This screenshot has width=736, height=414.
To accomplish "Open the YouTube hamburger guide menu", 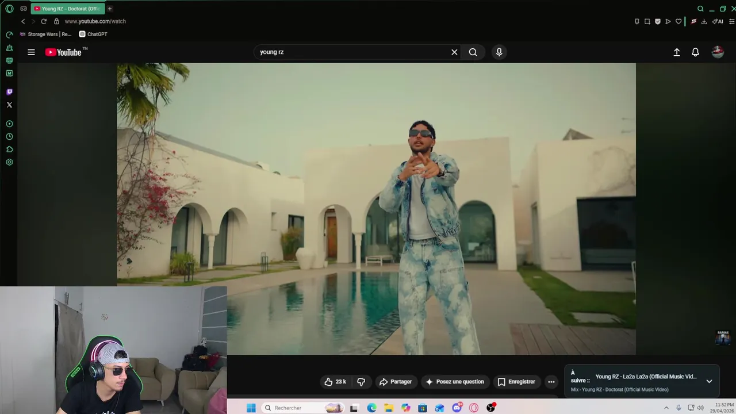I will coord(31,52).
